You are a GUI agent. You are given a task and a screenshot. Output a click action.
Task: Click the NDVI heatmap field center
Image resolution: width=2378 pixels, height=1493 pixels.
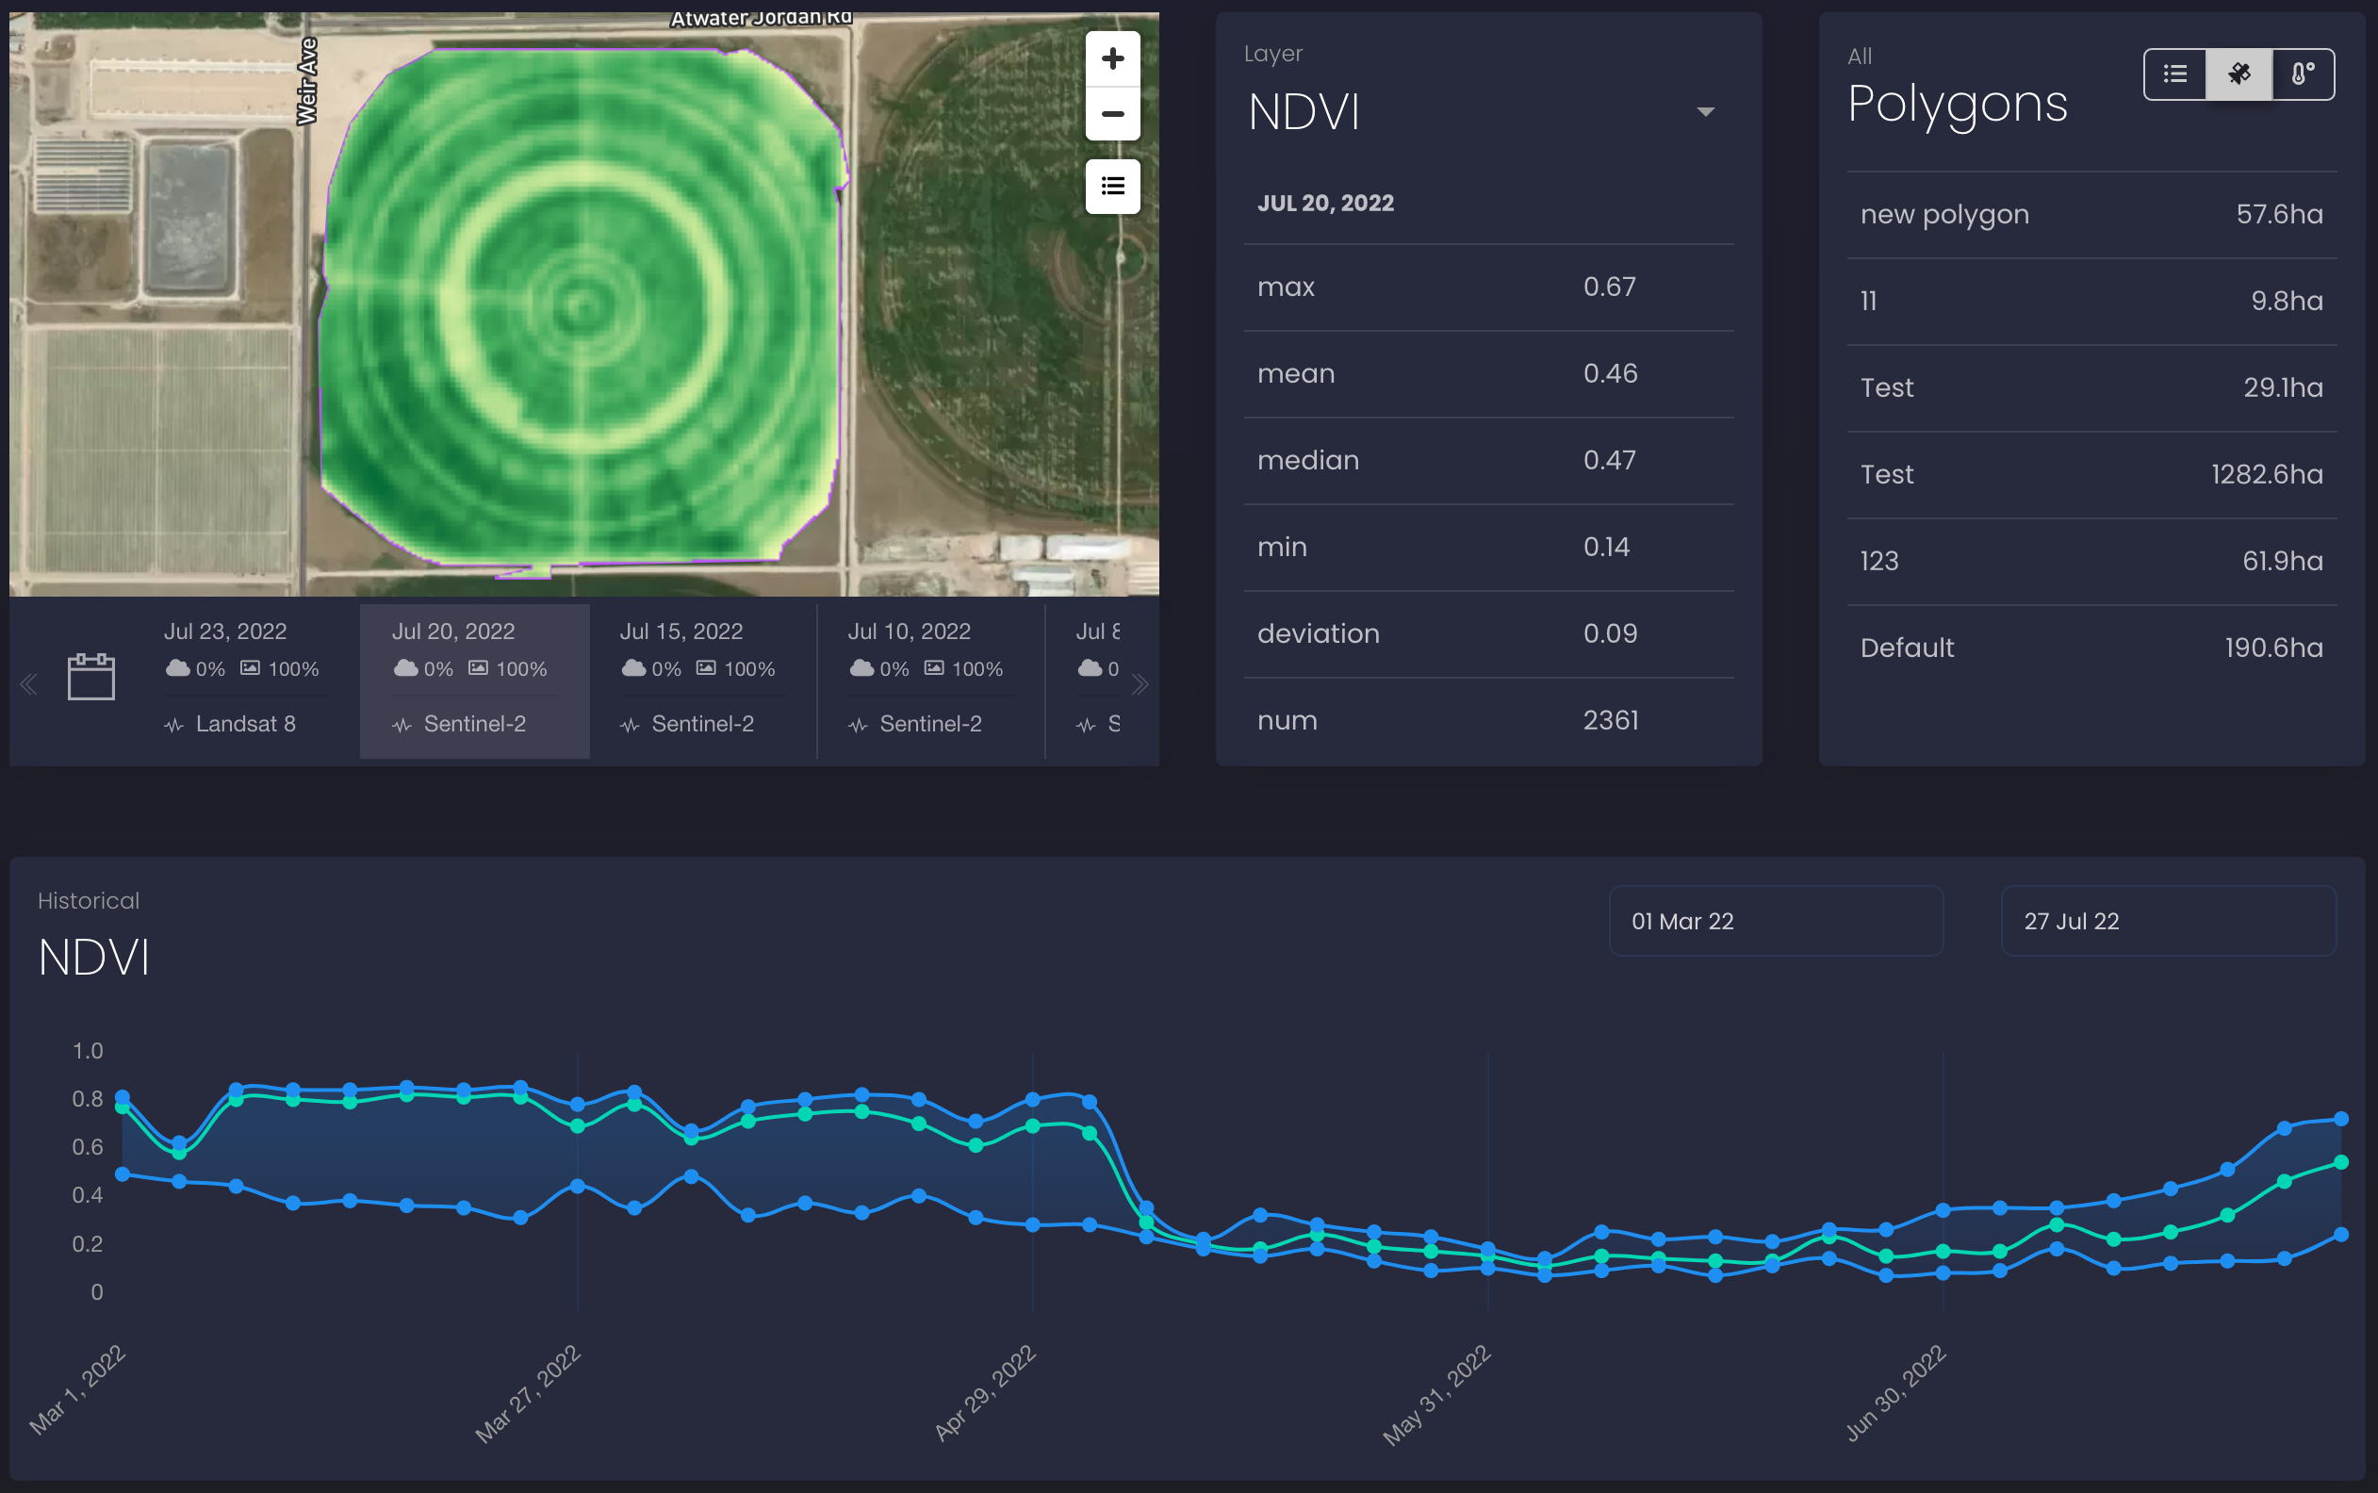point(580,305)
